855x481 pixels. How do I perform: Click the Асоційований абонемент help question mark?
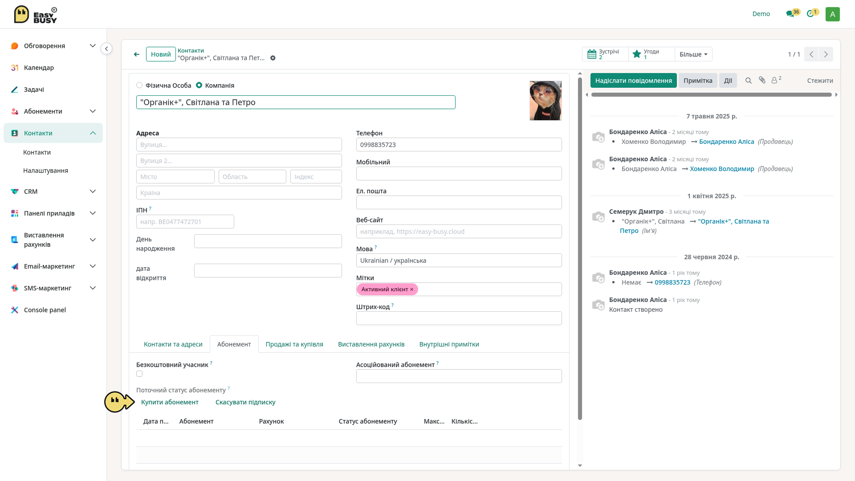pos(437,363)
